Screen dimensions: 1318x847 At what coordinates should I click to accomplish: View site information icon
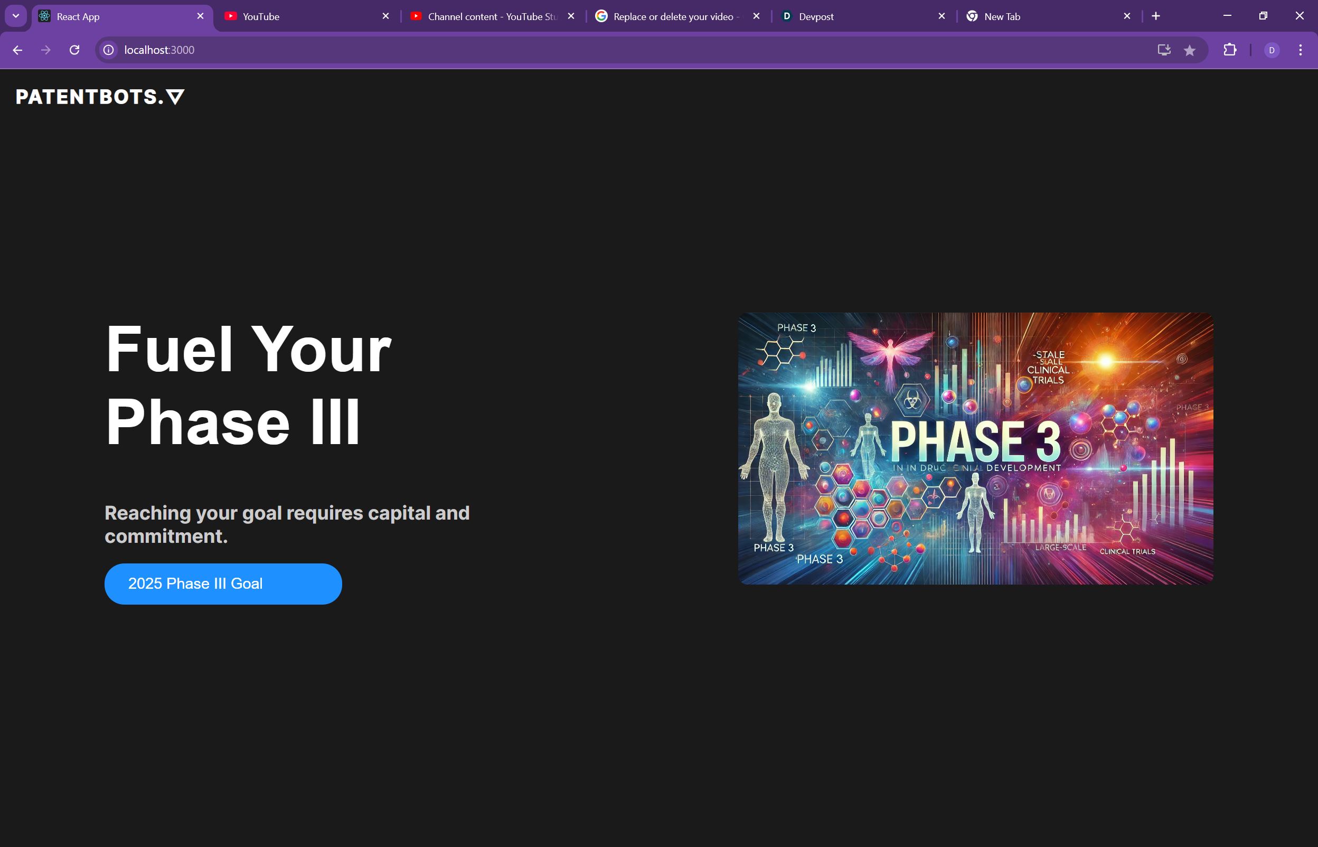point(109,50)
